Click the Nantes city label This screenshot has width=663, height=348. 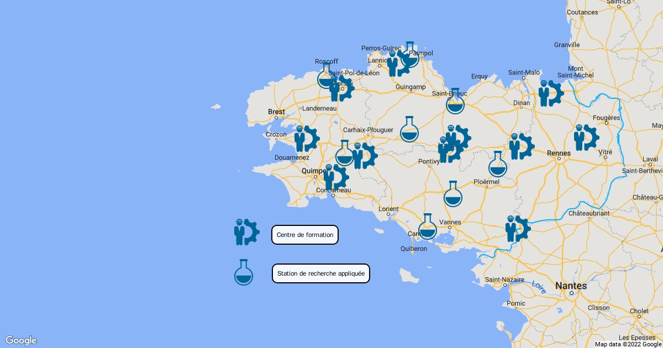pyautogui.click(x=571, y=286)
